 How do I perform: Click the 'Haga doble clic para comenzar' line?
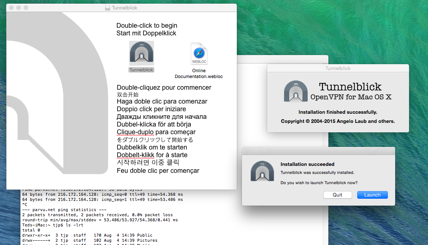[162, 101]
